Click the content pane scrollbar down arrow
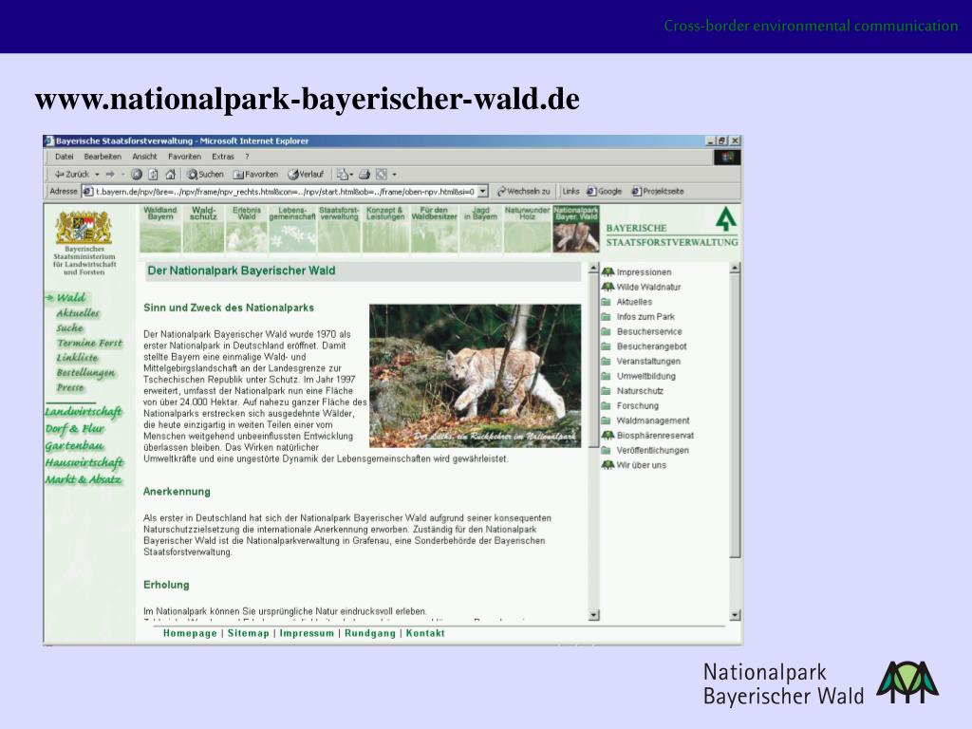The image size is (972, 729). 594,615
